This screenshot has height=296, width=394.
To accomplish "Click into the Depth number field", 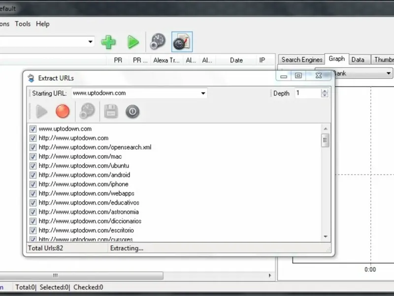I will pos(308,93).
